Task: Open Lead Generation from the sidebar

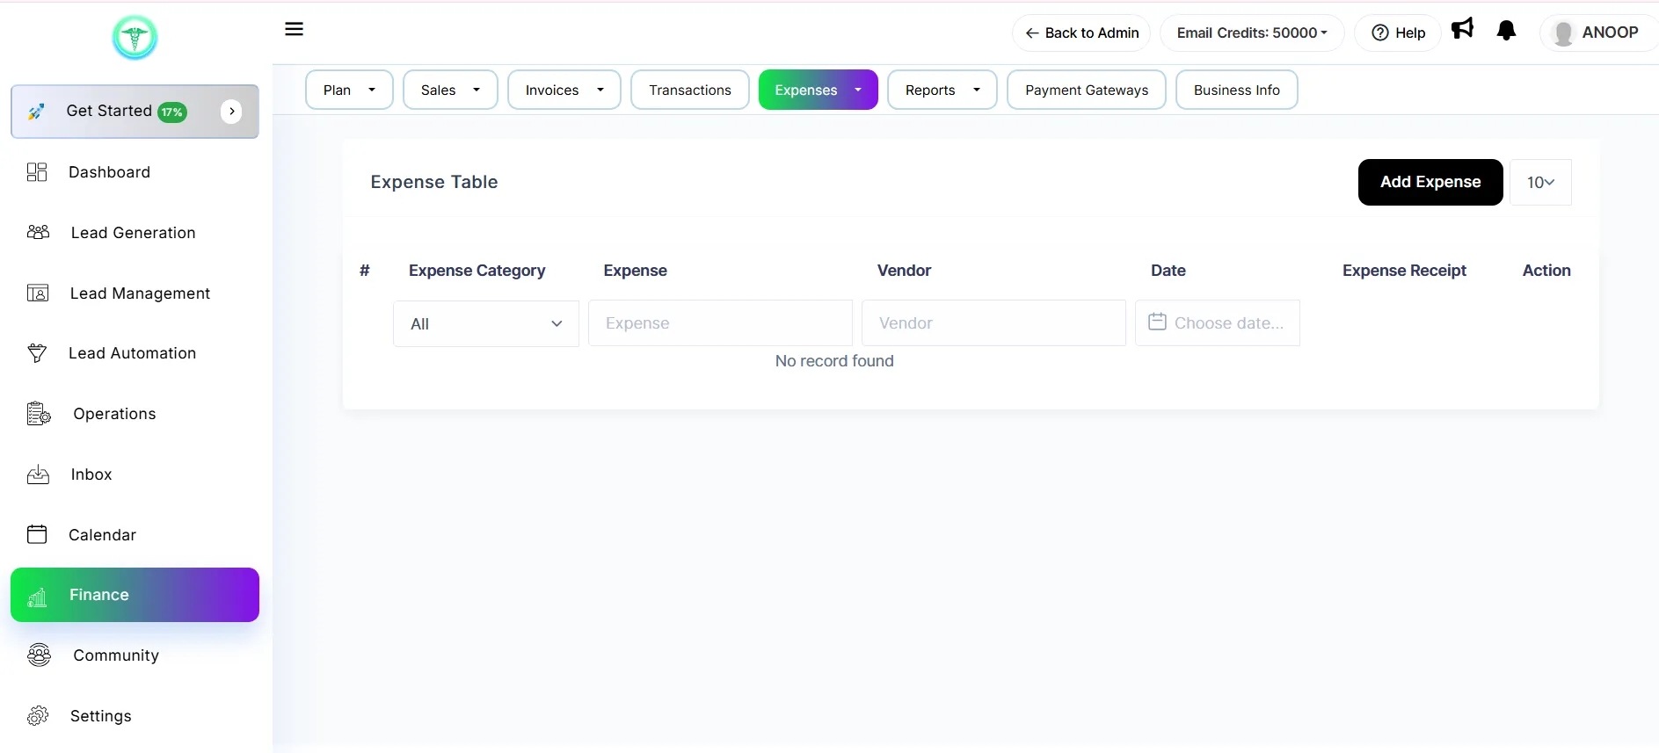Action: (134, 233)
